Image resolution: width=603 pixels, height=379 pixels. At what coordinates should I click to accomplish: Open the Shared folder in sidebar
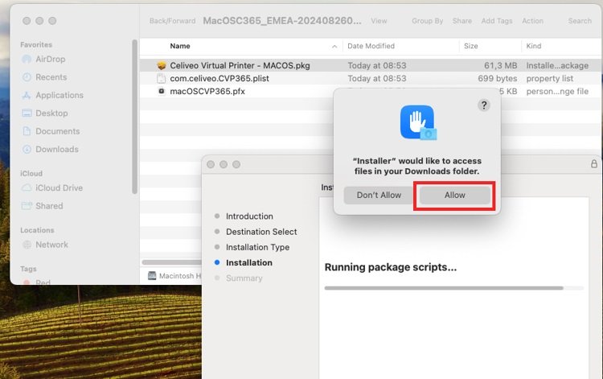pos(49,206)
